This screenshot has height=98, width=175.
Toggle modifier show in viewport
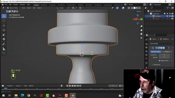tap(161, 48)
